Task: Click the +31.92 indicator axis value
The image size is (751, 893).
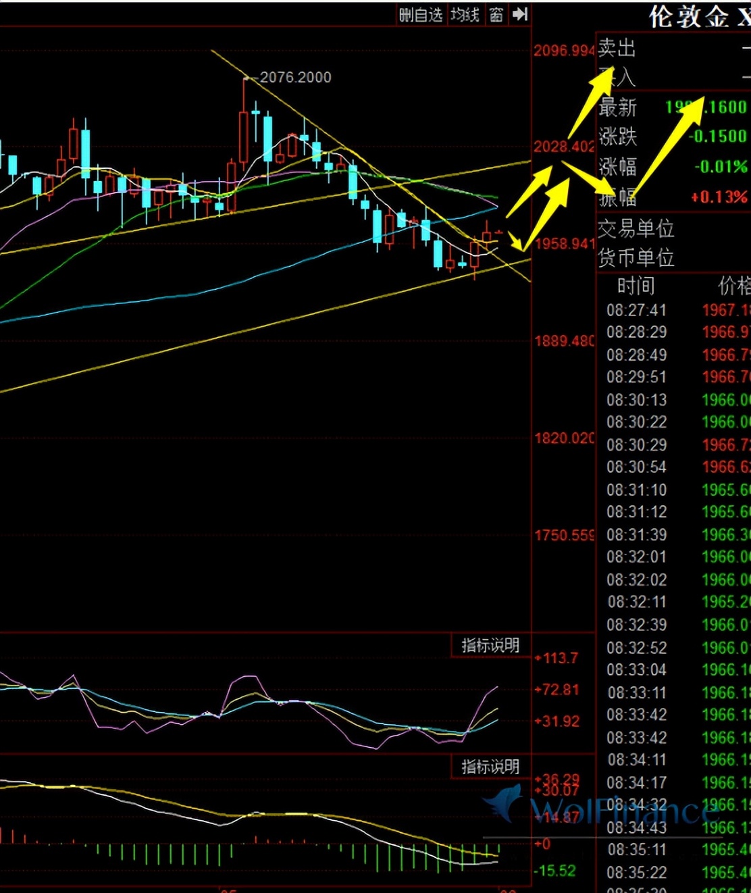Action: tap(557, 721)
